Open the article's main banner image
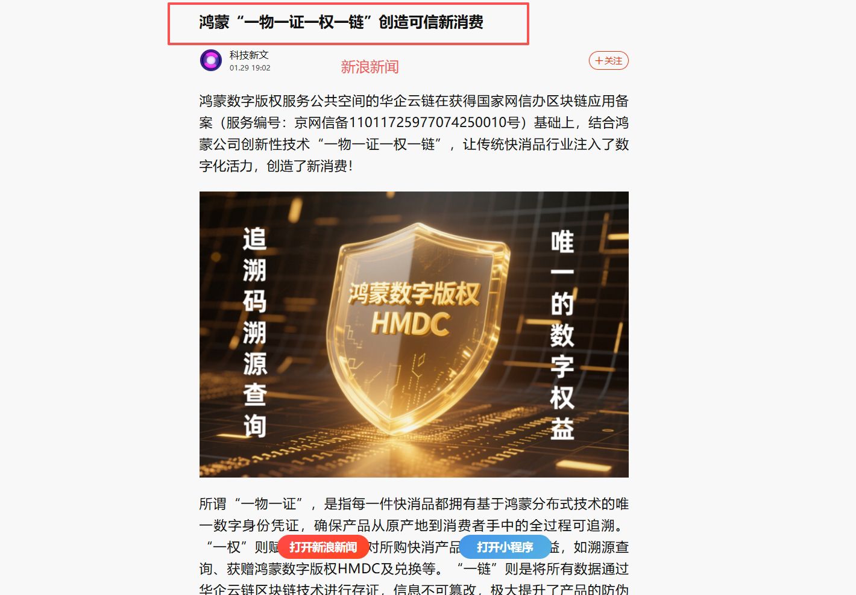The image size is (856, 595). pos(414,334)
